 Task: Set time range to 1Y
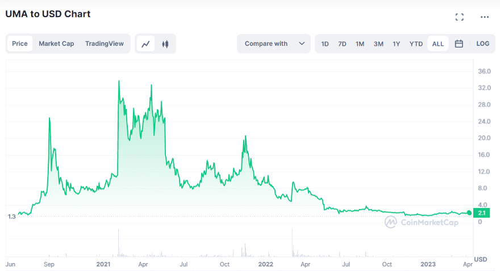pos(397,44)
